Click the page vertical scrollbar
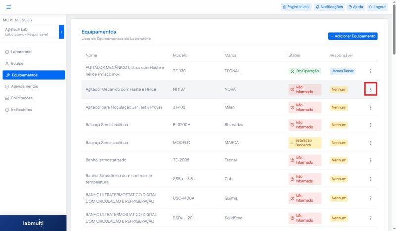The height and width of the screenshot is (231, 396). tap(393, 30)
